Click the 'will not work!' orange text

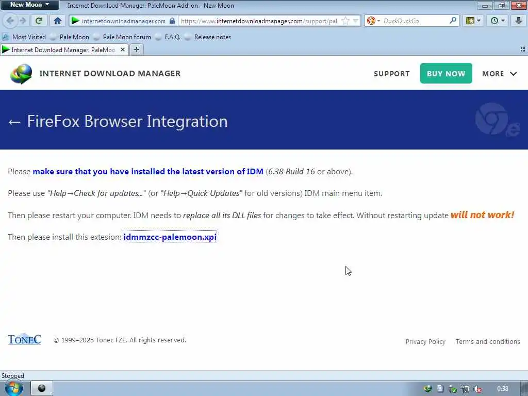click(482, 215)
